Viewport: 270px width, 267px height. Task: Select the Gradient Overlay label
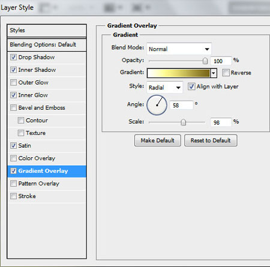[43, 171]
